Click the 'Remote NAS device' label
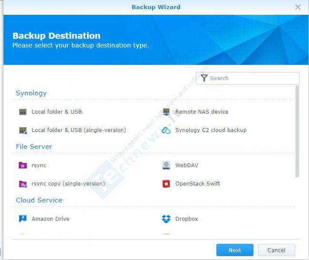 coord(202,112)
